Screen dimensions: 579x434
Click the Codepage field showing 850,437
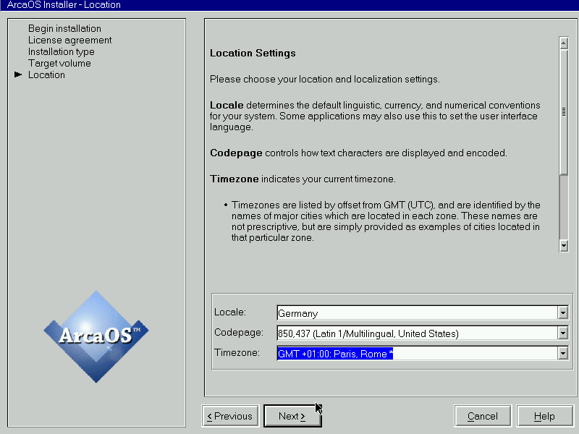[x=416, y=333]
